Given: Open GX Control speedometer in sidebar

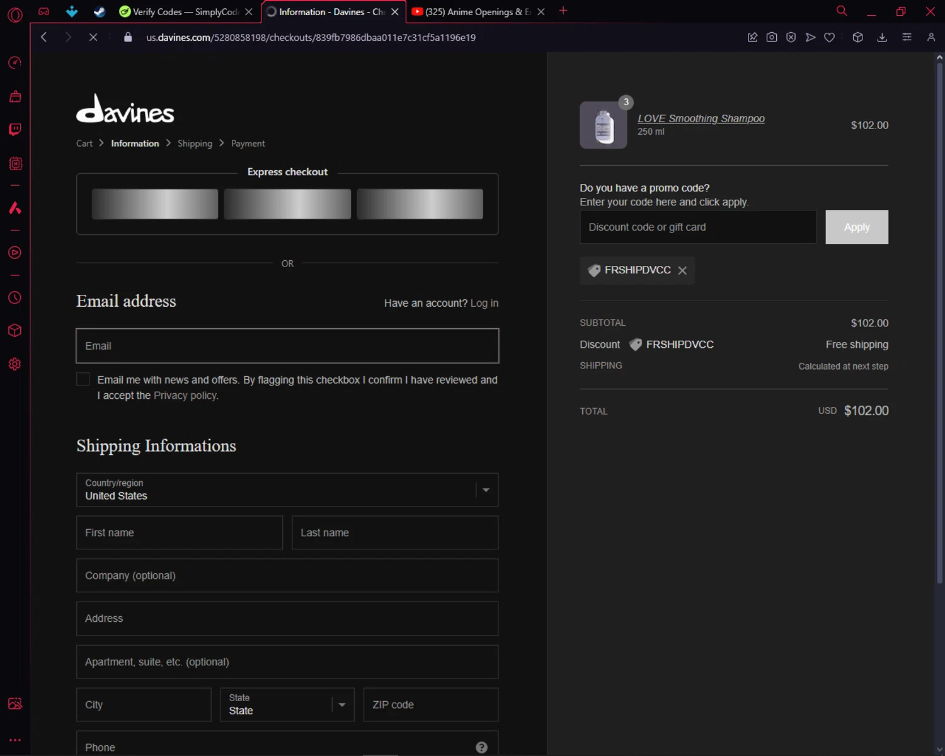Looking at the screenshot, I should pyautogui.click(x=15, y=62).
